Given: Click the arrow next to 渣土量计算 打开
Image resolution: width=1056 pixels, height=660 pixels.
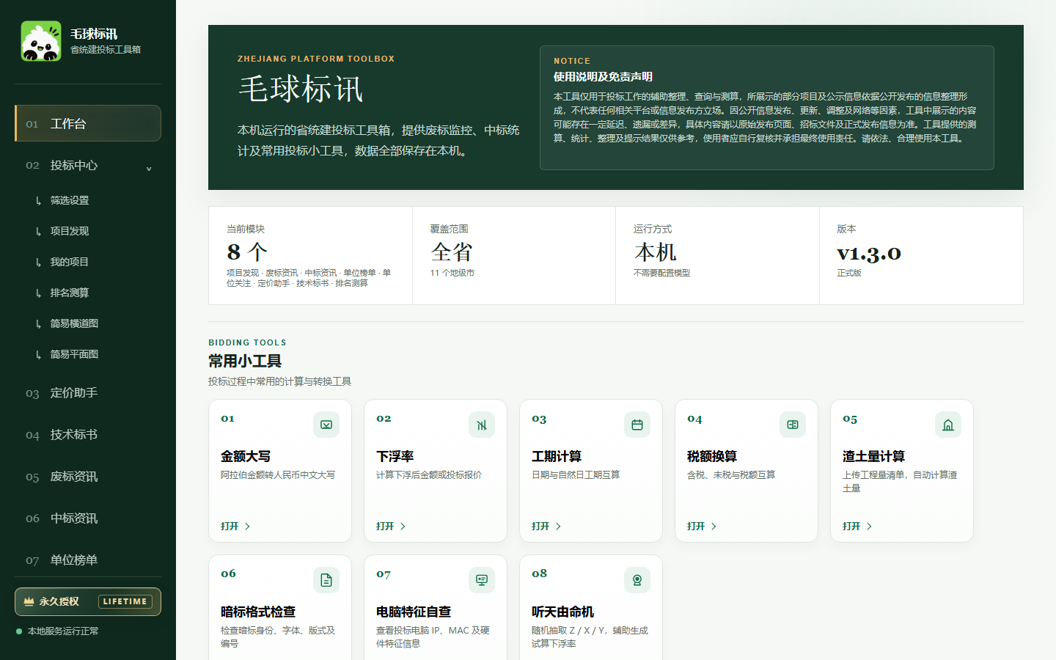Looking at the screenshot, I should [x=870, y=527].
